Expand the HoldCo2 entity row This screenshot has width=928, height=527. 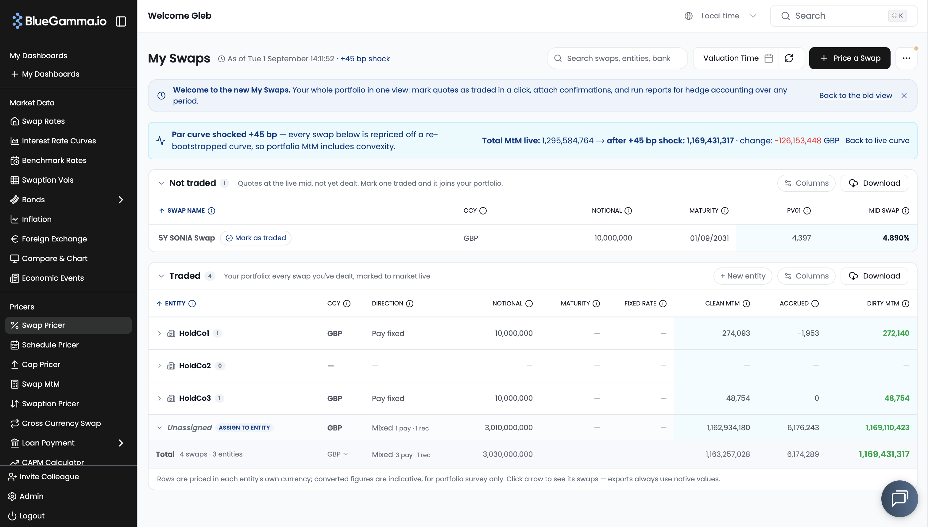tap(160, 366)
